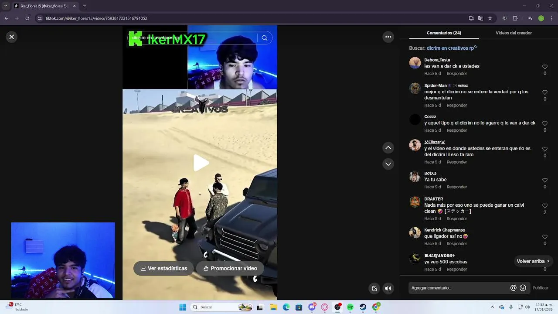Open the browser extensions puzzle icon
This screenshot has width=558, height=314.
click(x=515, y=18)
